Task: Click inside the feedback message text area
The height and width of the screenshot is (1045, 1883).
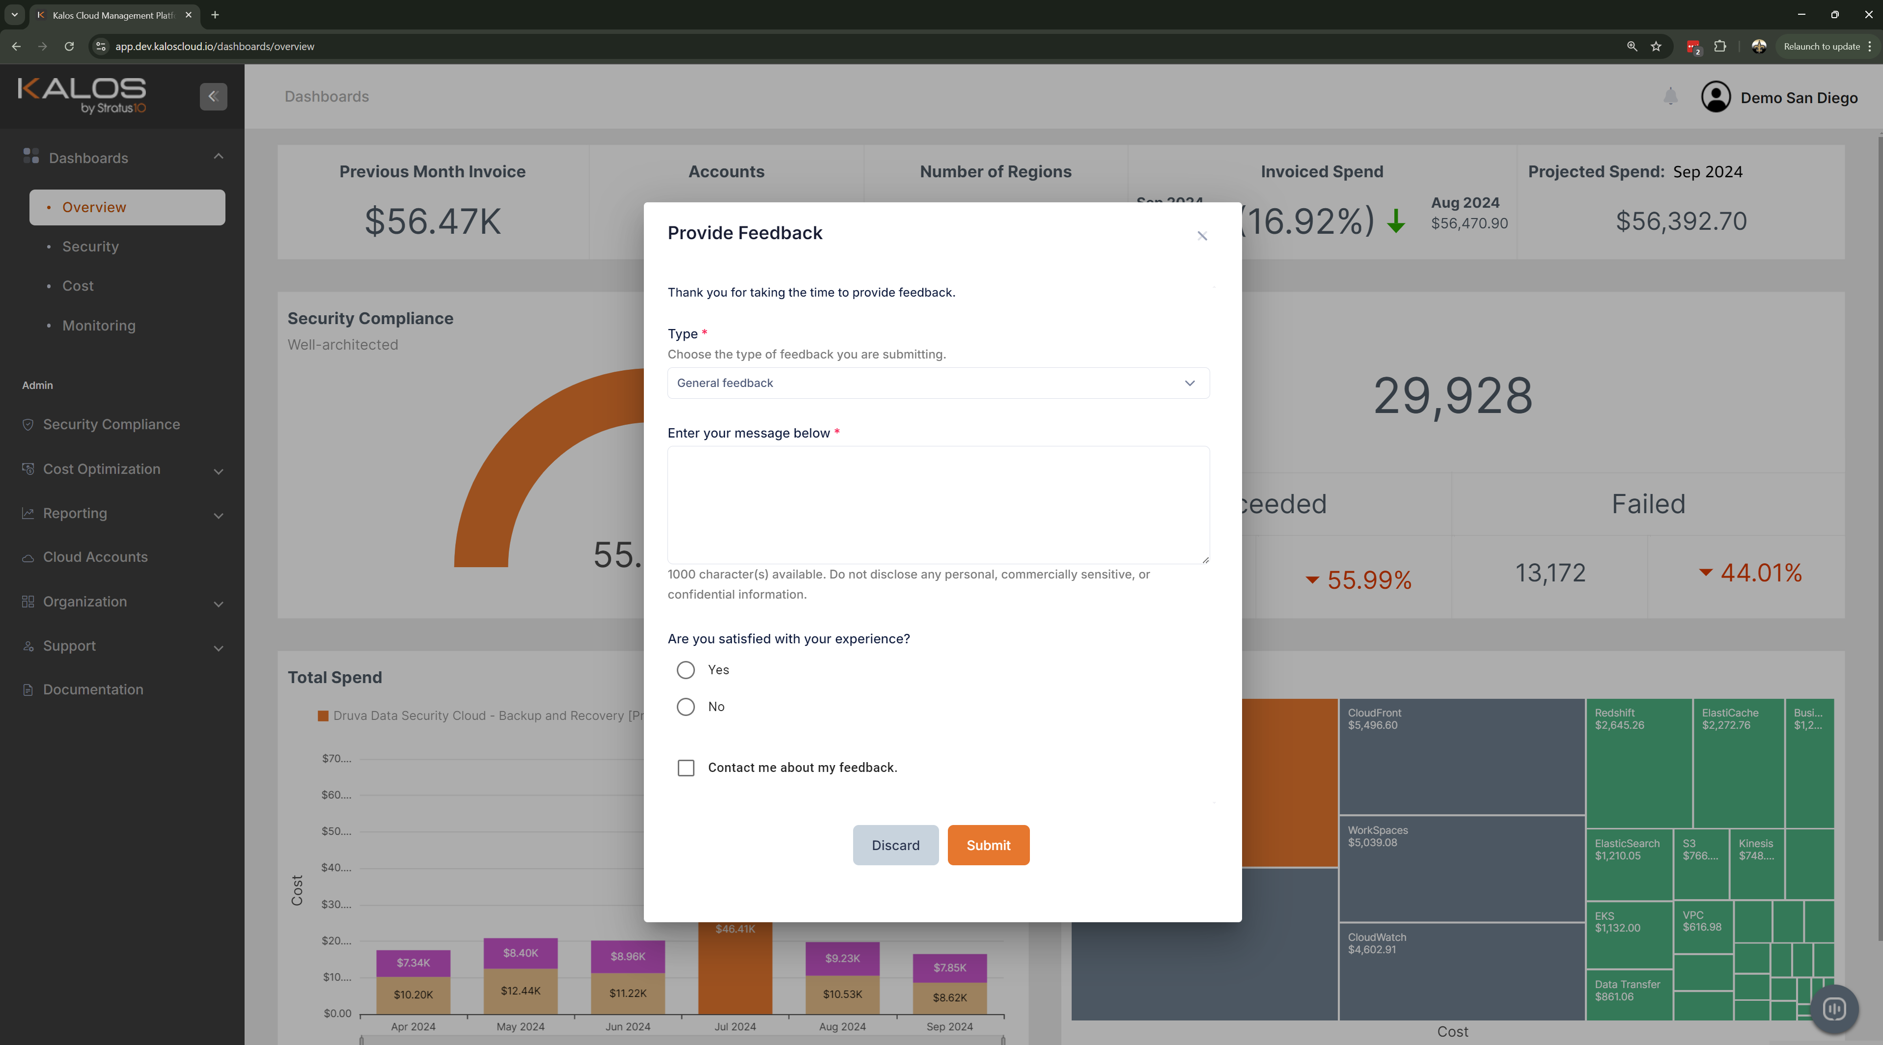Action: tap(938, 504)
